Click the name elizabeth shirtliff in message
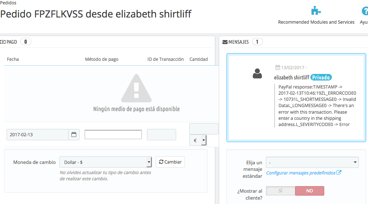The width and height of the screenshot is (368, 204). (x=292, y=77)
